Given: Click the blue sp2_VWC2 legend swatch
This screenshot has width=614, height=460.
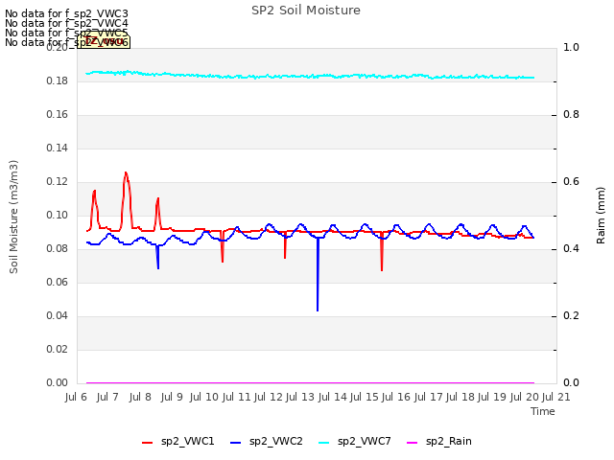Looking at the screenshot, I should 235,443.
